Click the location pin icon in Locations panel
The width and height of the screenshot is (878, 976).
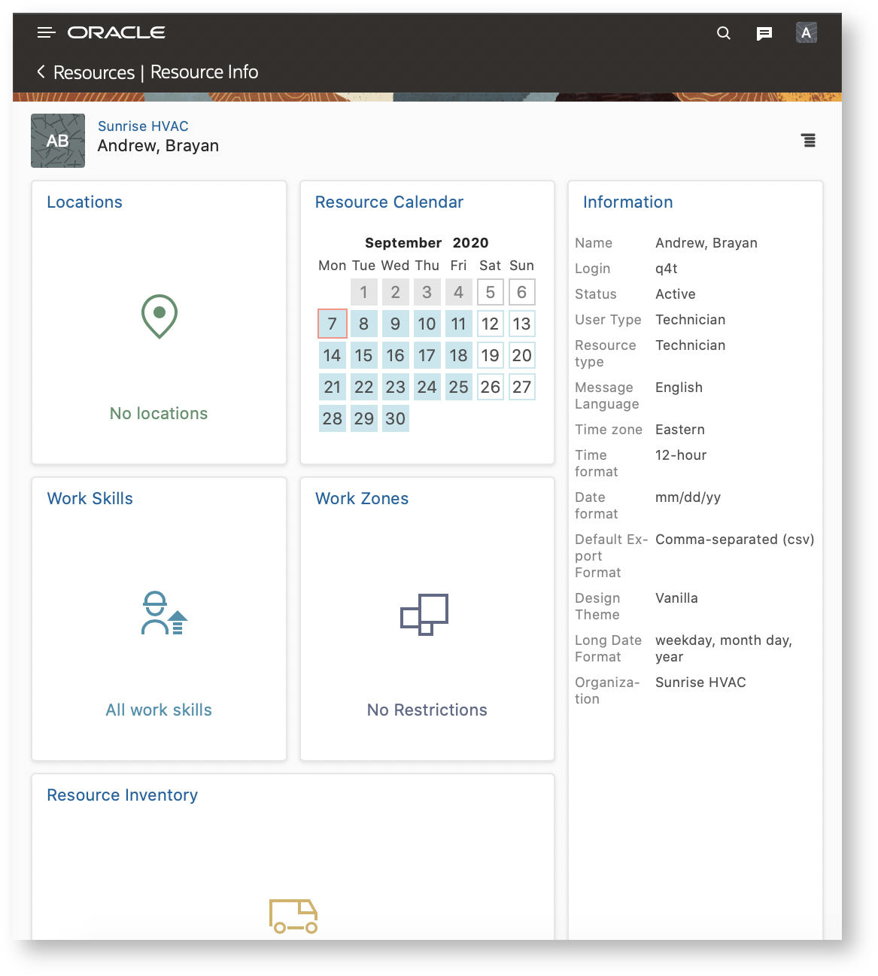click(x=158, y=316)
